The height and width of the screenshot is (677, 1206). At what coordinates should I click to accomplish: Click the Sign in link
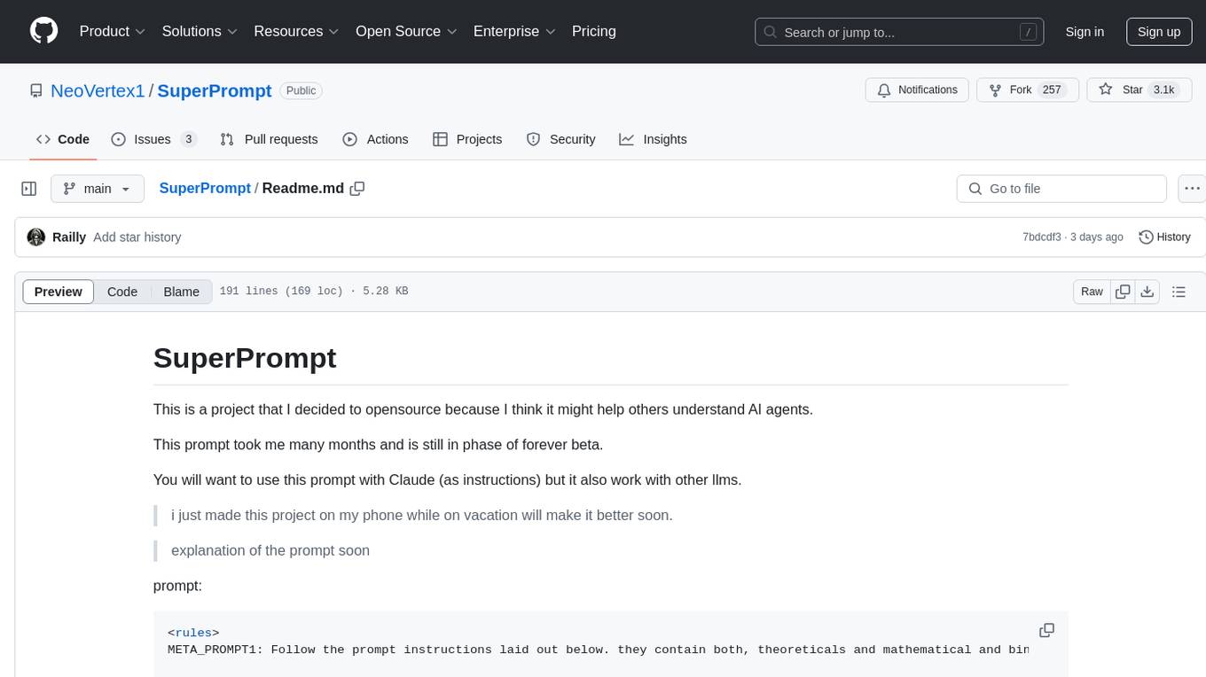pyautogui.click(x=1085, y=32)
